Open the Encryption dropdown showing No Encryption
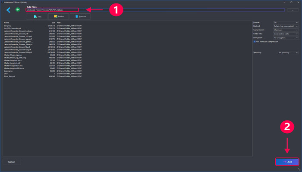The image size is (302, 172). [286, 38]
